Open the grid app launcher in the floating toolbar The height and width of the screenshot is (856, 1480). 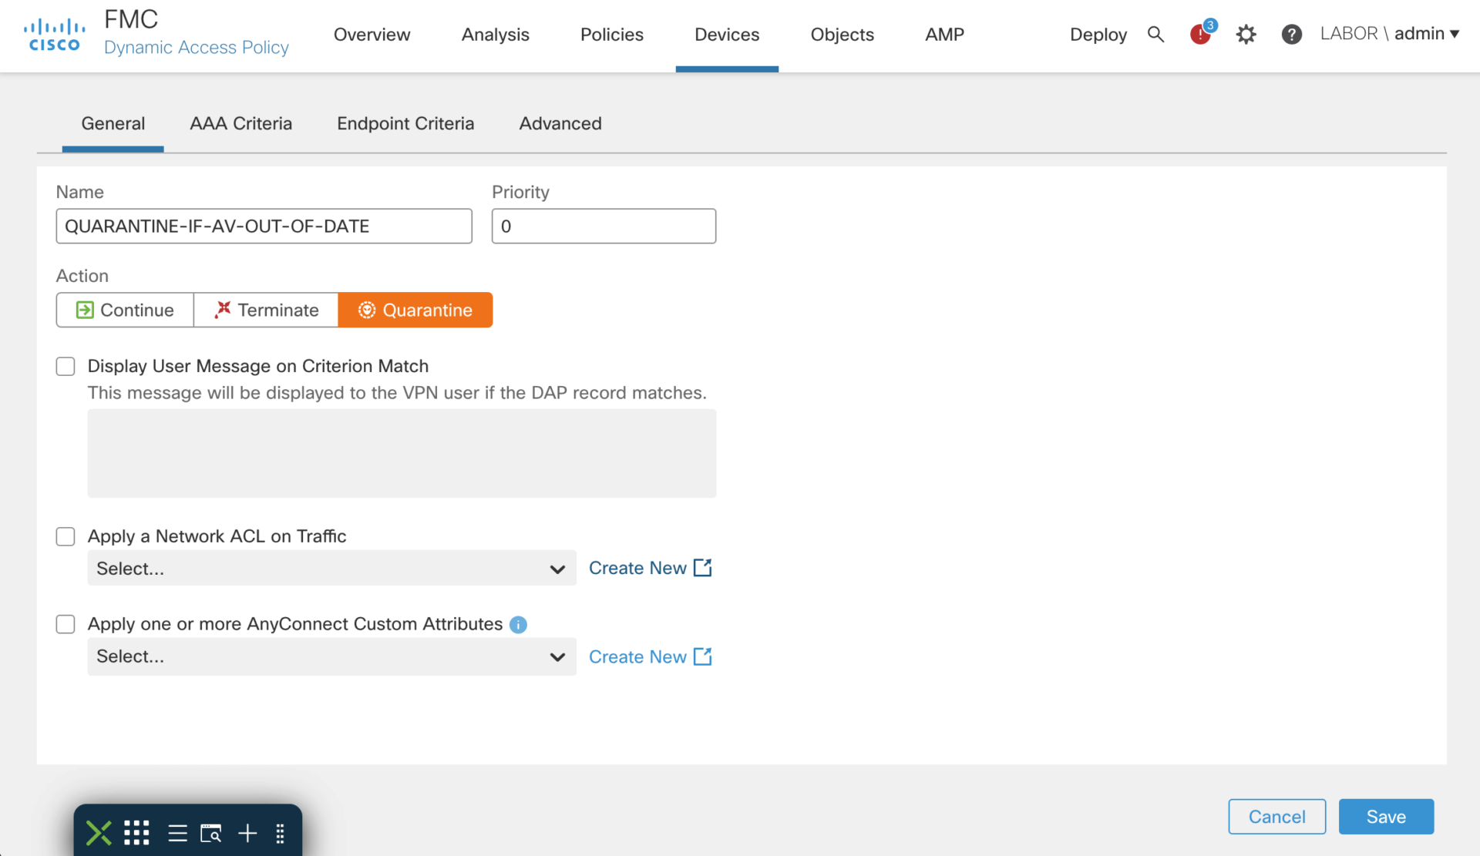coord(136,833)
